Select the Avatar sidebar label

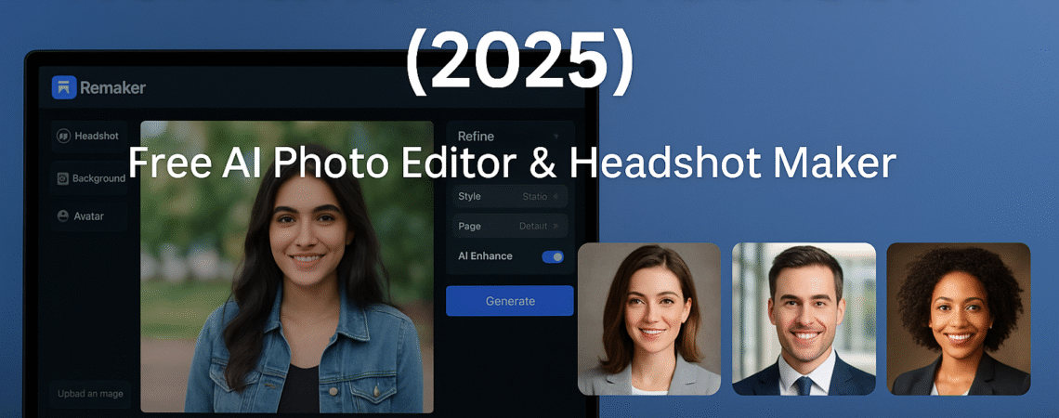(x=89, y=216)
